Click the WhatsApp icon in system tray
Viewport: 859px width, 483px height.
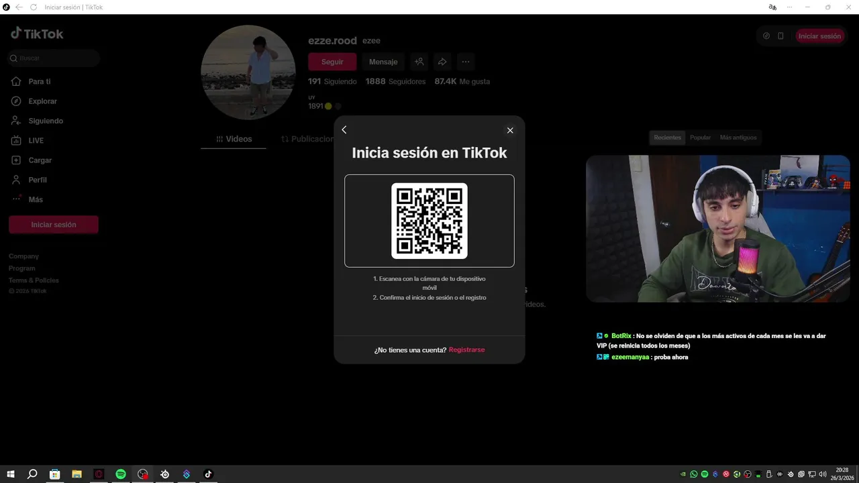[x=694, y=474]
